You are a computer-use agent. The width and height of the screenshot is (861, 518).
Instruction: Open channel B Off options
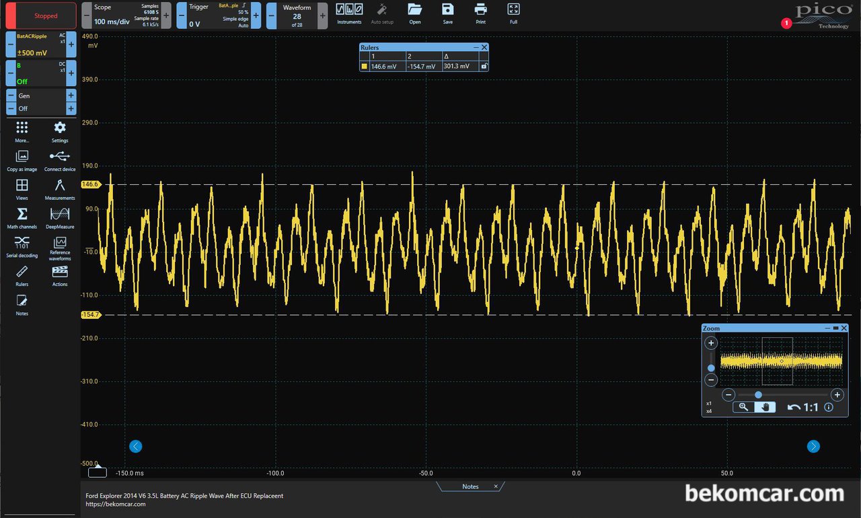41,73
